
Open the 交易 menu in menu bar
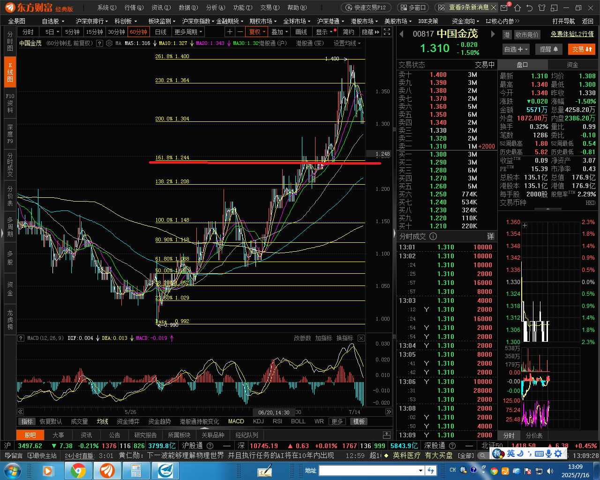270,7
